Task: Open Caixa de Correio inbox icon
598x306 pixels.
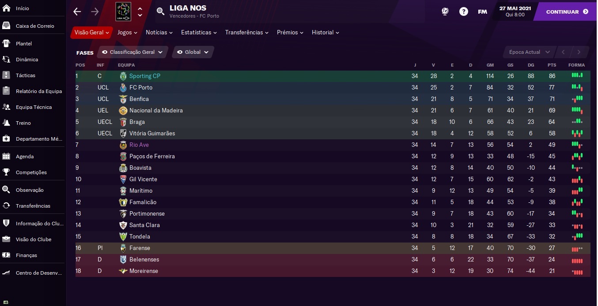Action: coord(6,26)
